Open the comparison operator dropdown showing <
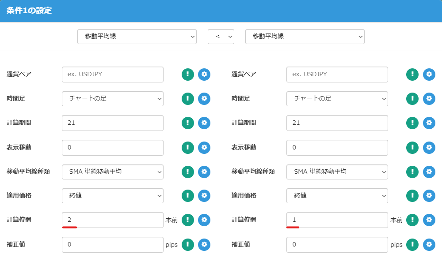 coord(221,37)
